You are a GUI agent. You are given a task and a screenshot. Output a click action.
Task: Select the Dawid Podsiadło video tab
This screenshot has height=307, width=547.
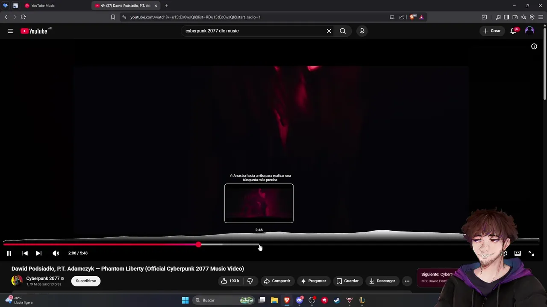tap(124, 6)
